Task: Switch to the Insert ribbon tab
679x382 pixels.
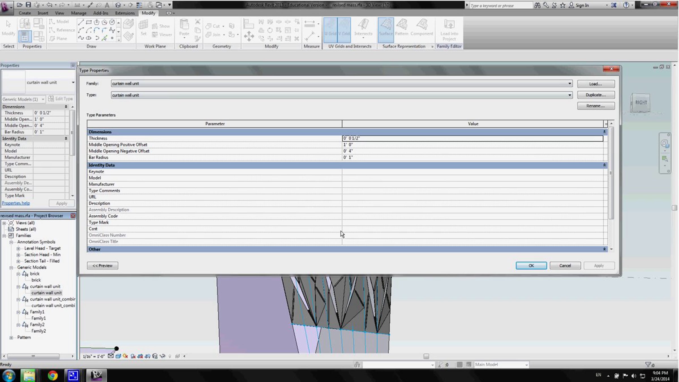Action: pos(43,13)
